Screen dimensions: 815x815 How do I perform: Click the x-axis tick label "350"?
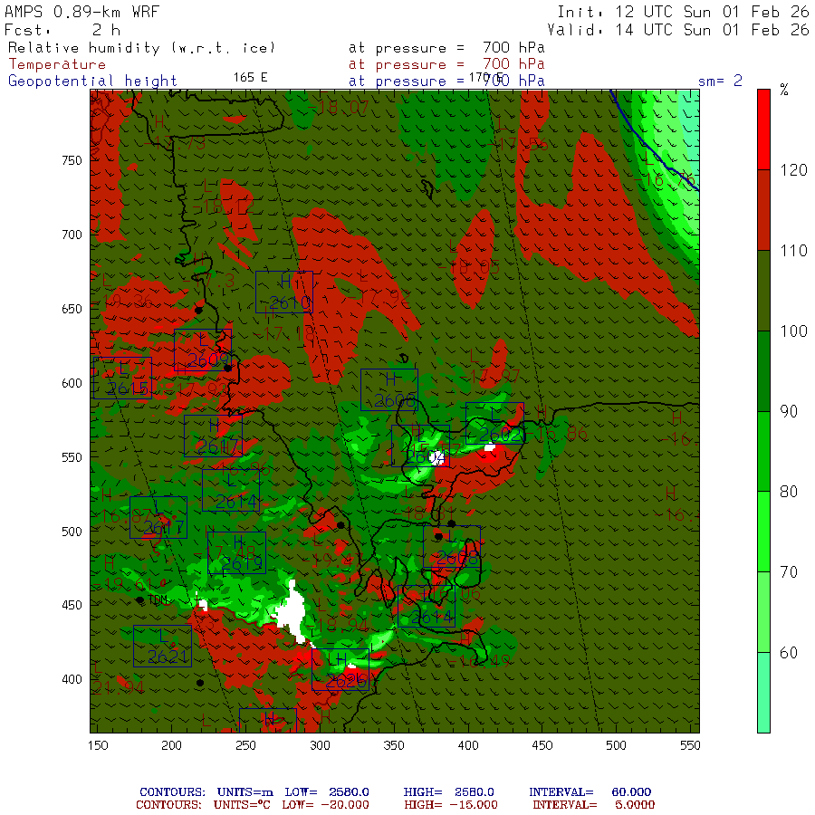coord(394,745)
